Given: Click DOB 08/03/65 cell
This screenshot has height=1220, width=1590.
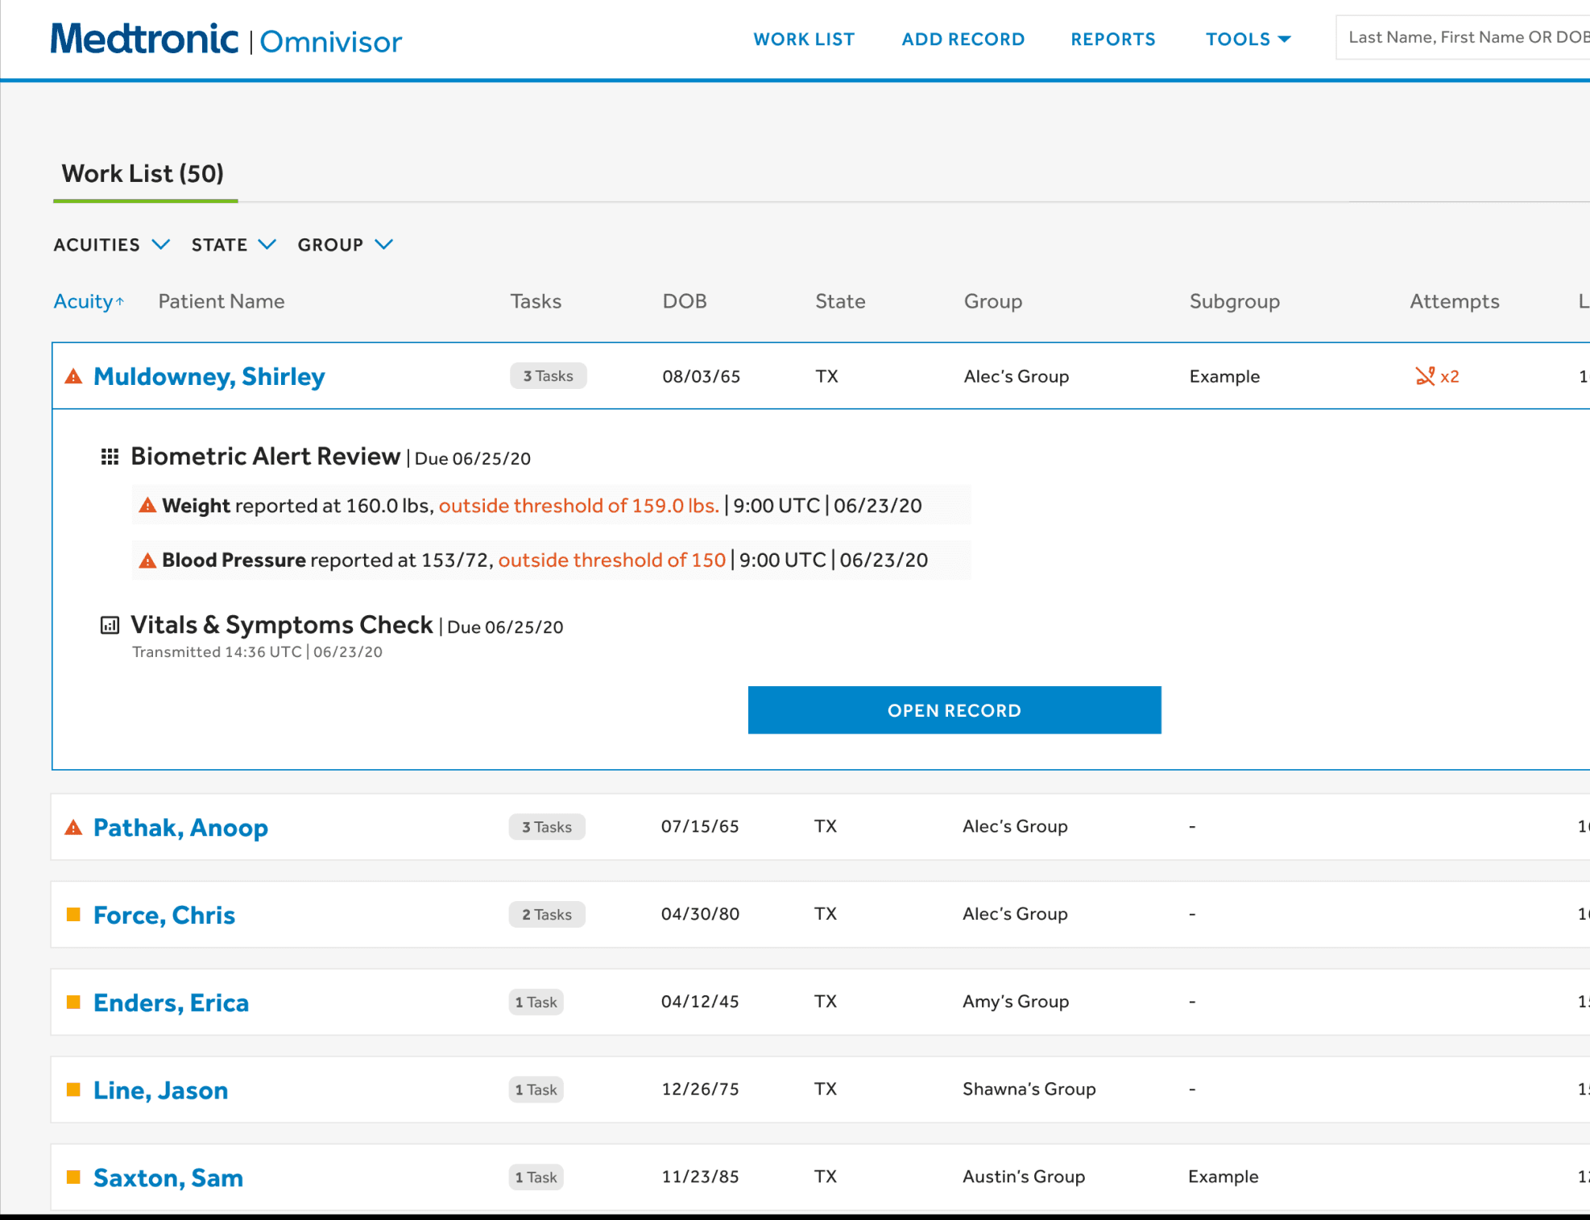Looking at the screenshot, I should pyautogui.click(x=701, y=376).
